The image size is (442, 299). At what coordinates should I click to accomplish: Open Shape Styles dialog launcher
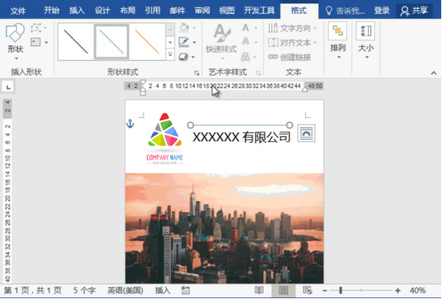[x=197, y=73]
